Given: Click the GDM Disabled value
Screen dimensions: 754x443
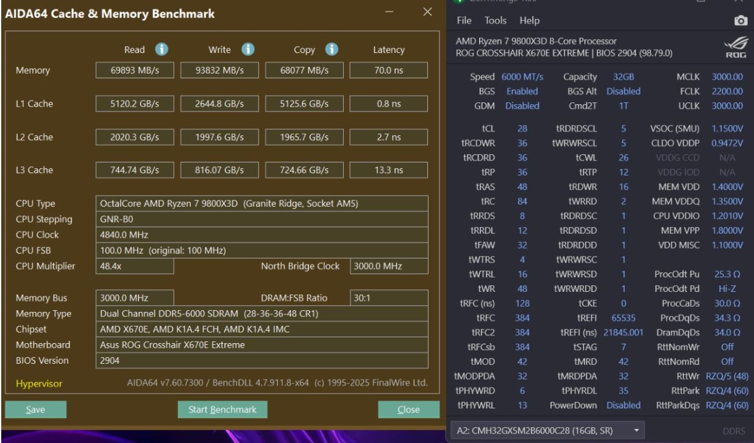Looking at the screenshot, I should click(522, 105).
